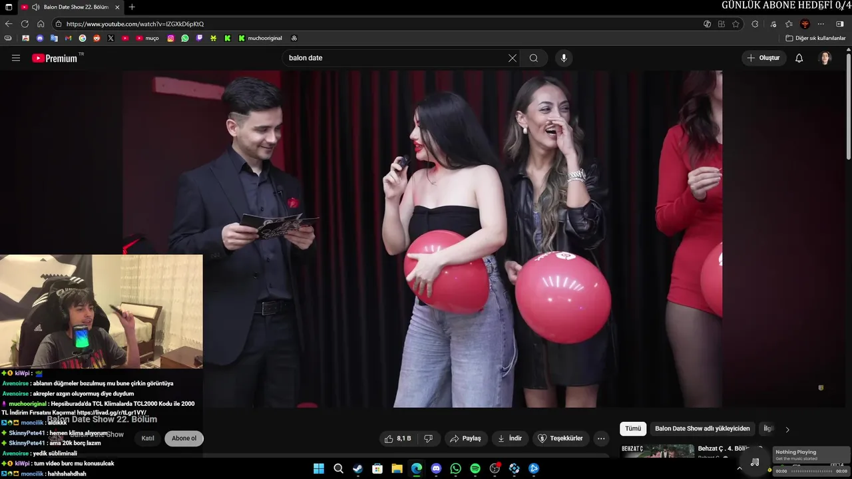Open the muchooriginal Kick bookmark
The height and width of the screenshot is (479, 852).
coord(260,39)
